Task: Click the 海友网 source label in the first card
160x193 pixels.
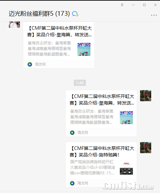Action: click(x=40, y=64)
